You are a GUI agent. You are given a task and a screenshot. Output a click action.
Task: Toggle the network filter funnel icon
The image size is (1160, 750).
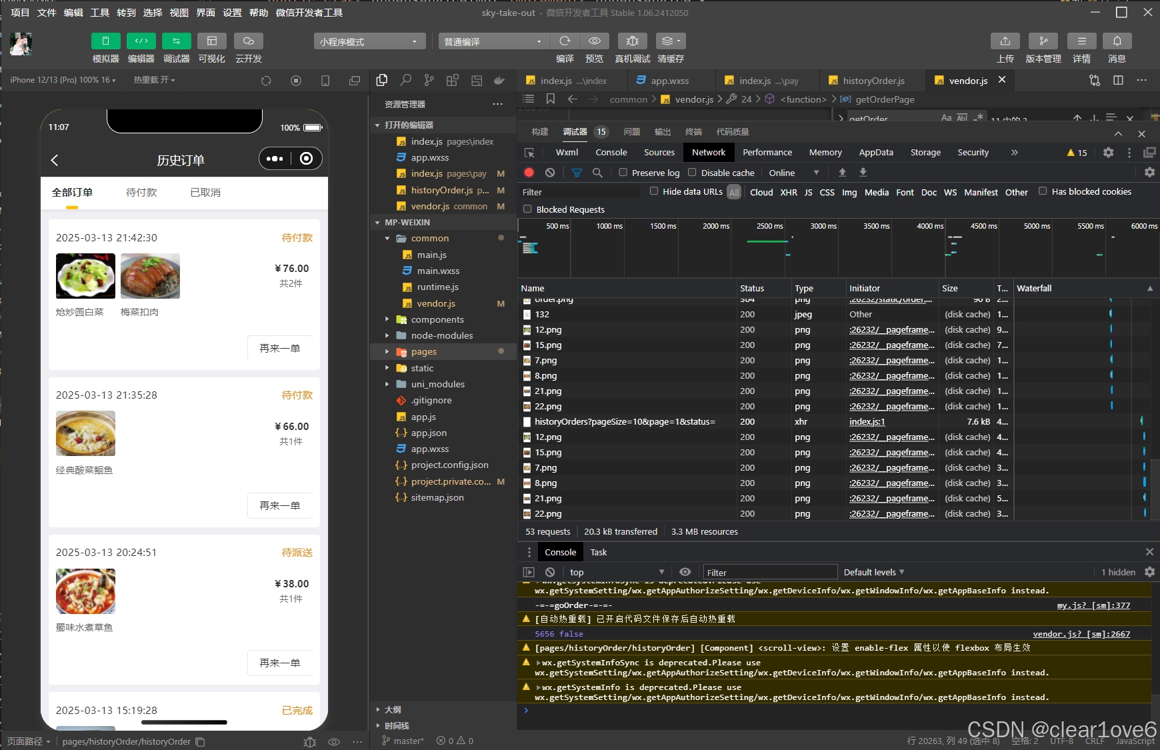(x=577, y=173)
